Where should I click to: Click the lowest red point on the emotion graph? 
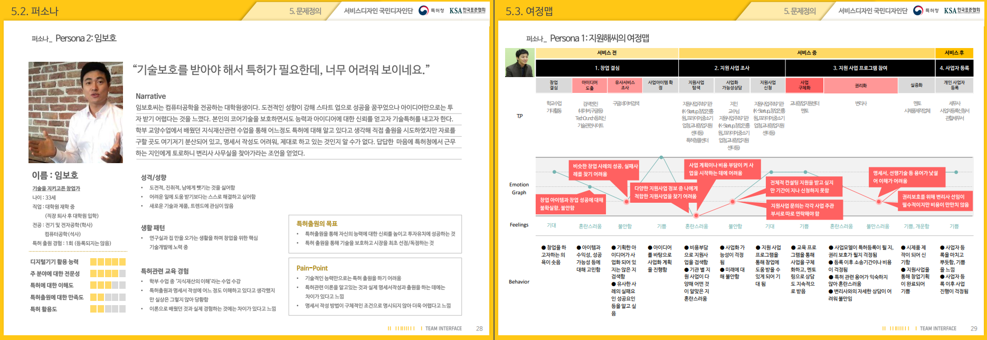(x=696, y=215)
